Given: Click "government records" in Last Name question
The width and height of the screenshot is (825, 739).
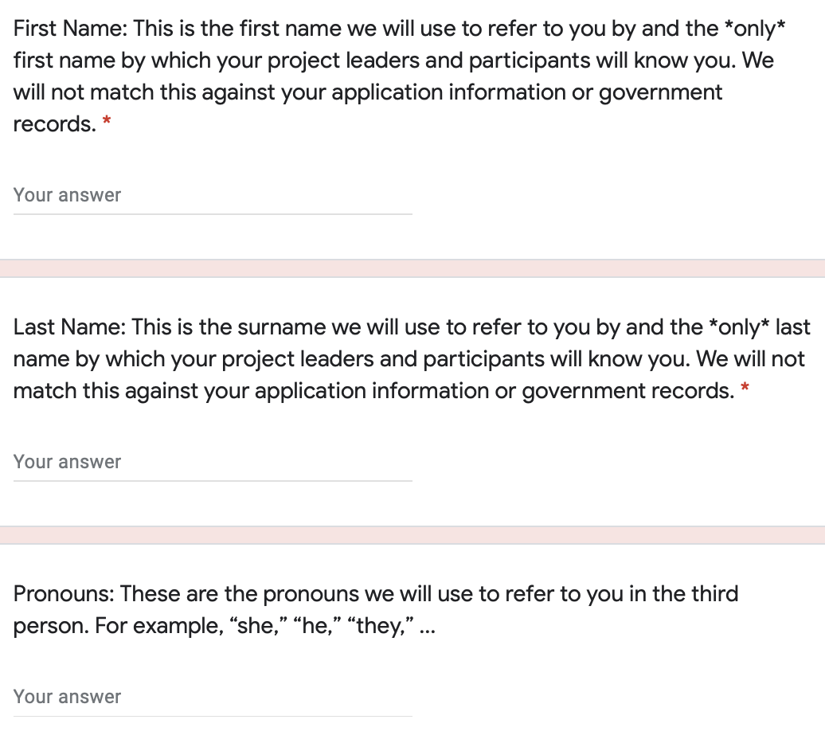Looking at the screenshot, I should click(628, 391).
